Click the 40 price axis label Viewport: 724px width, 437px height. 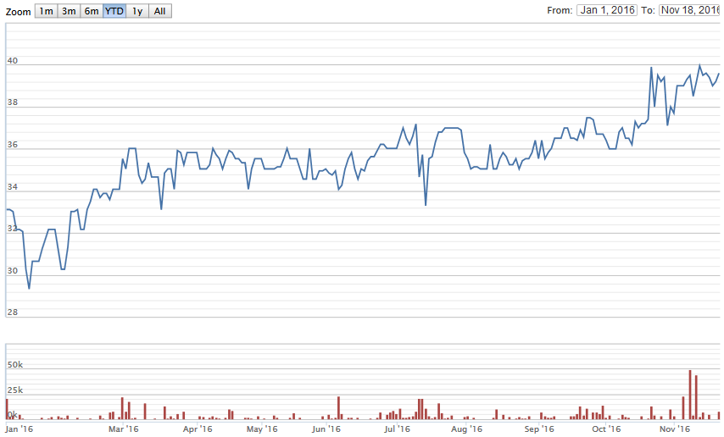[x=13, y=61]
